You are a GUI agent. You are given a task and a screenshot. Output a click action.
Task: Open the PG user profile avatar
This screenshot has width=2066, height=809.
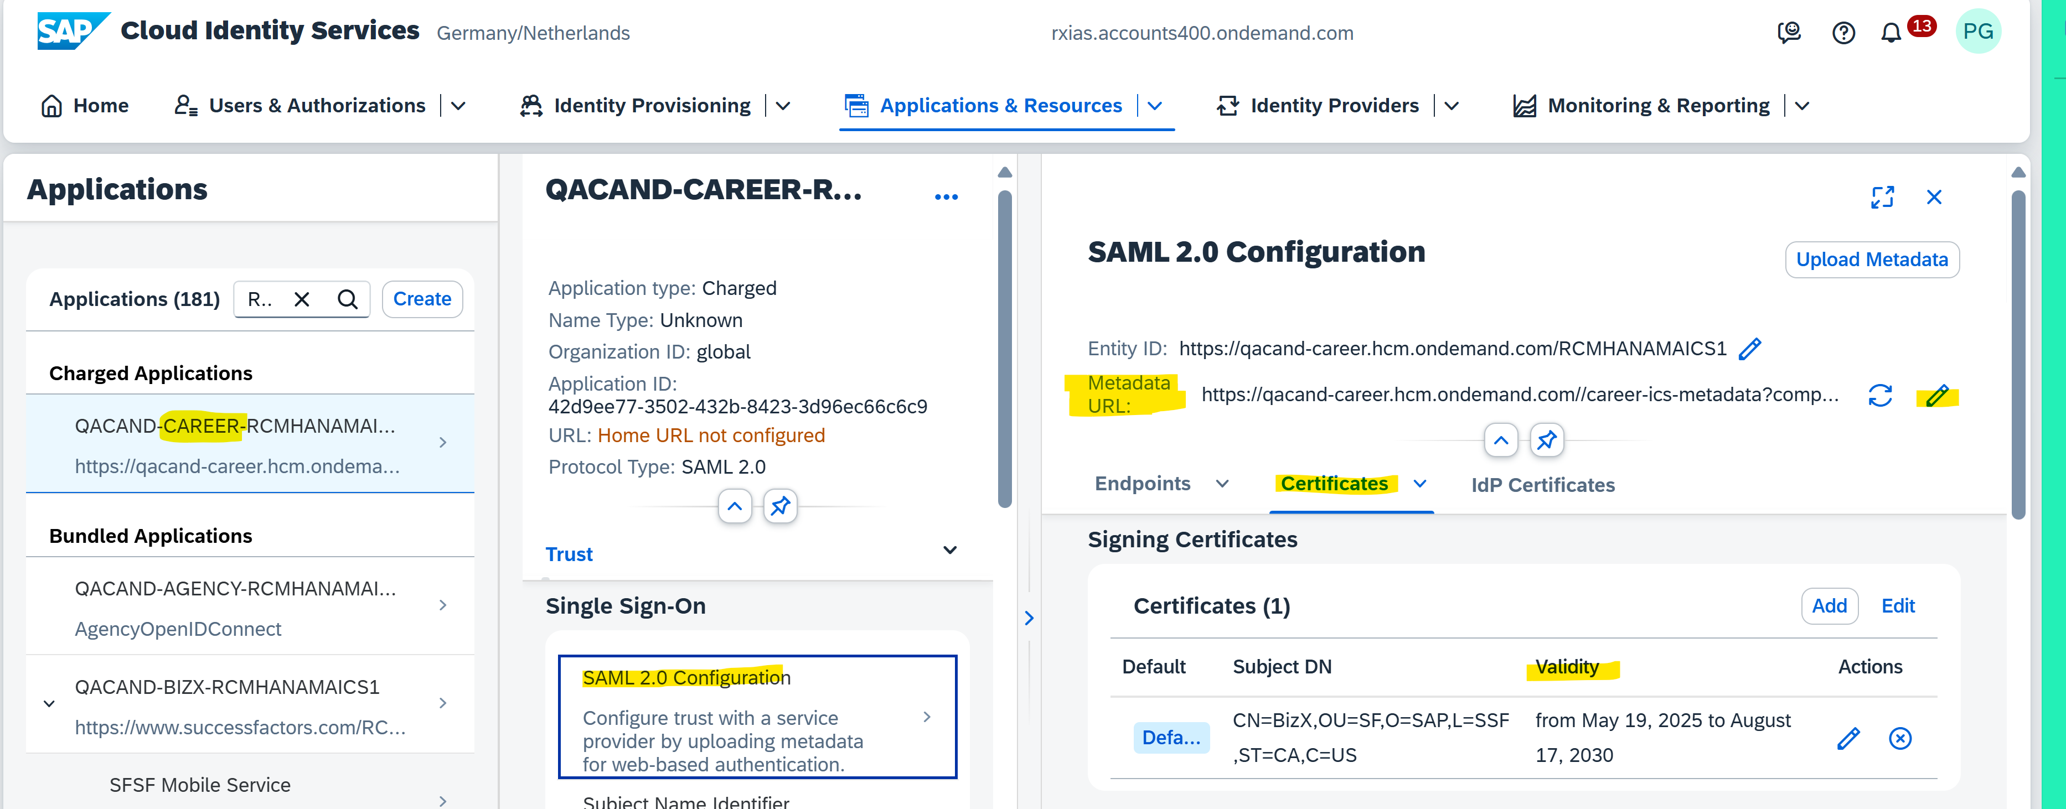click(x=1978, y=32)
